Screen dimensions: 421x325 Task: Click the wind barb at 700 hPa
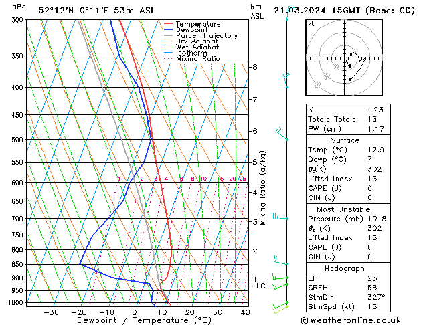(x=280, y=217)
